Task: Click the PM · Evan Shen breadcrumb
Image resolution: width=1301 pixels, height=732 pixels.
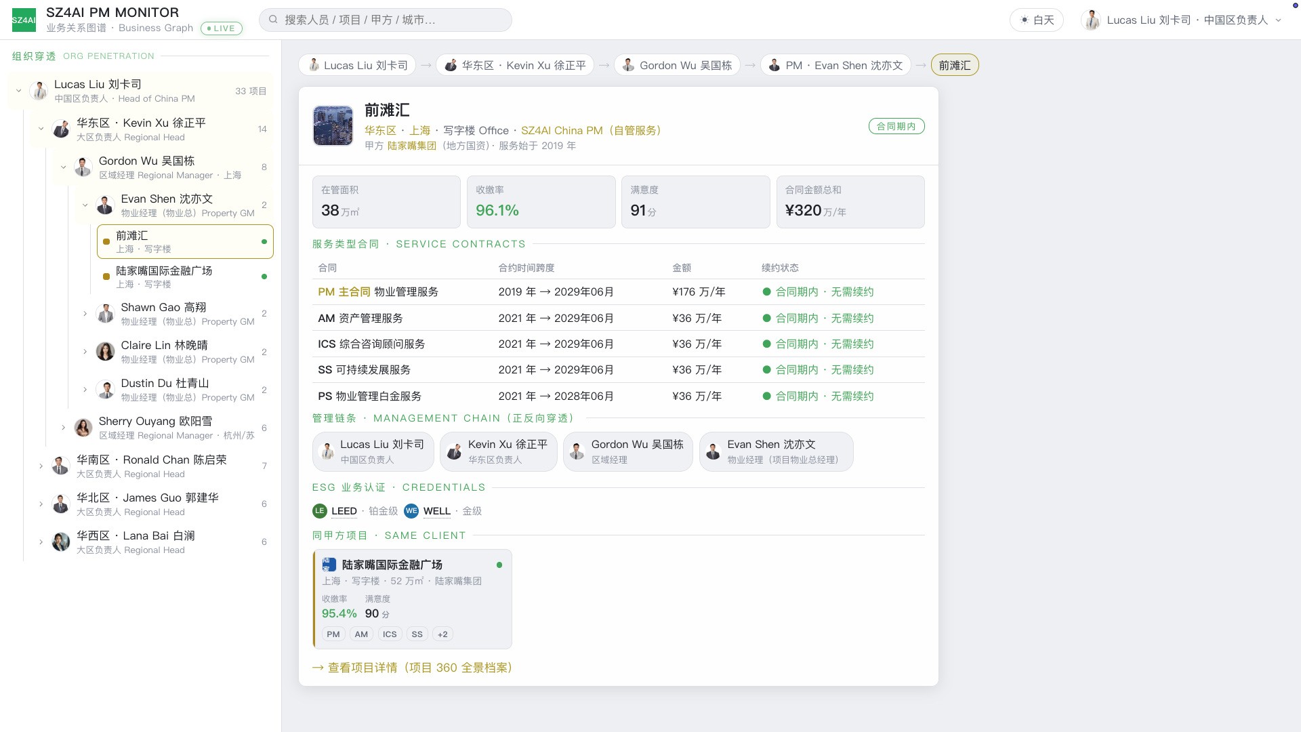Action: (x=835, y=65)
